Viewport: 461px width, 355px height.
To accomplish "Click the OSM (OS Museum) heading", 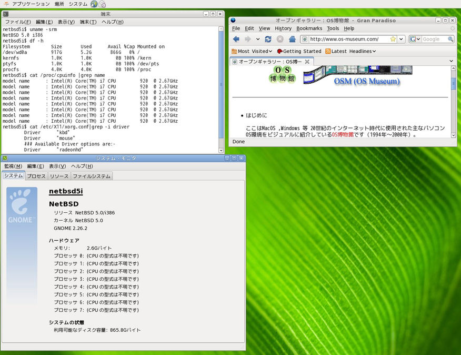I will 367,81.
